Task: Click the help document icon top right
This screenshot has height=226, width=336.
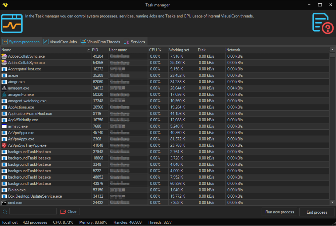Action: tap(323, 23)
